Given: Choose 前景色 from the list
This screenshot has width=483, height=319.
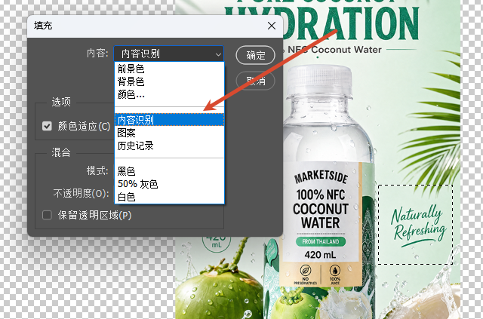Looking at the screenshot, I should click(x=169, y=69).
